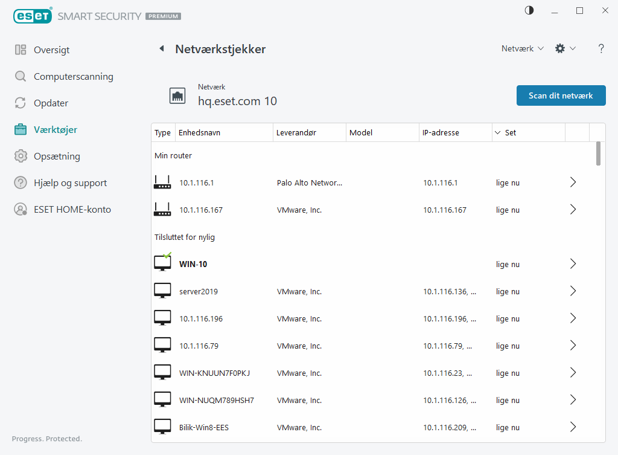Open ESET HOME-konto section

click(x=72, y=210)
